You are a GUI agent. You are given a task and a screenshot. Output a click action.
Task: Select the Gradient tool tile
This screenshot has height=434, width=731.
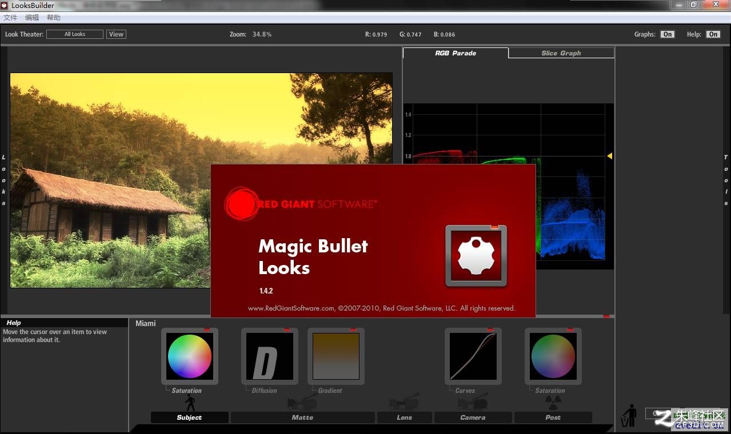point(336,356)
